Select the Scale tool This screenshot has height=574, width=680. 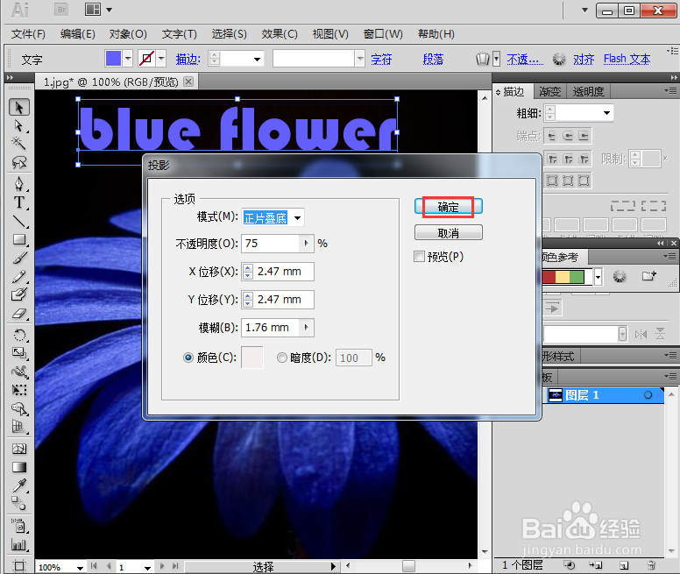(19, 353)
